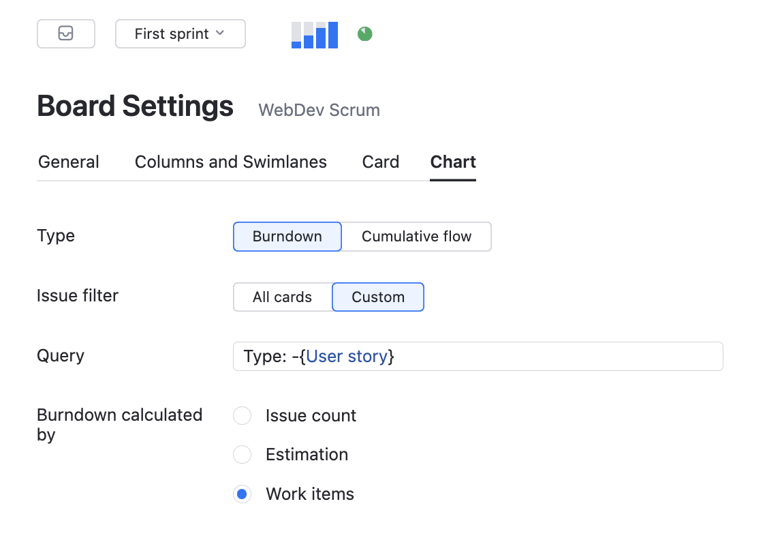Click the Board Settings heading

coord(135,106)
